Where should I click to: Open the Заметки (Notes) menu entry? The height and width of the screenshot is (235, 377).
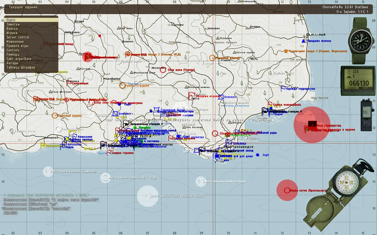[13, 24]
